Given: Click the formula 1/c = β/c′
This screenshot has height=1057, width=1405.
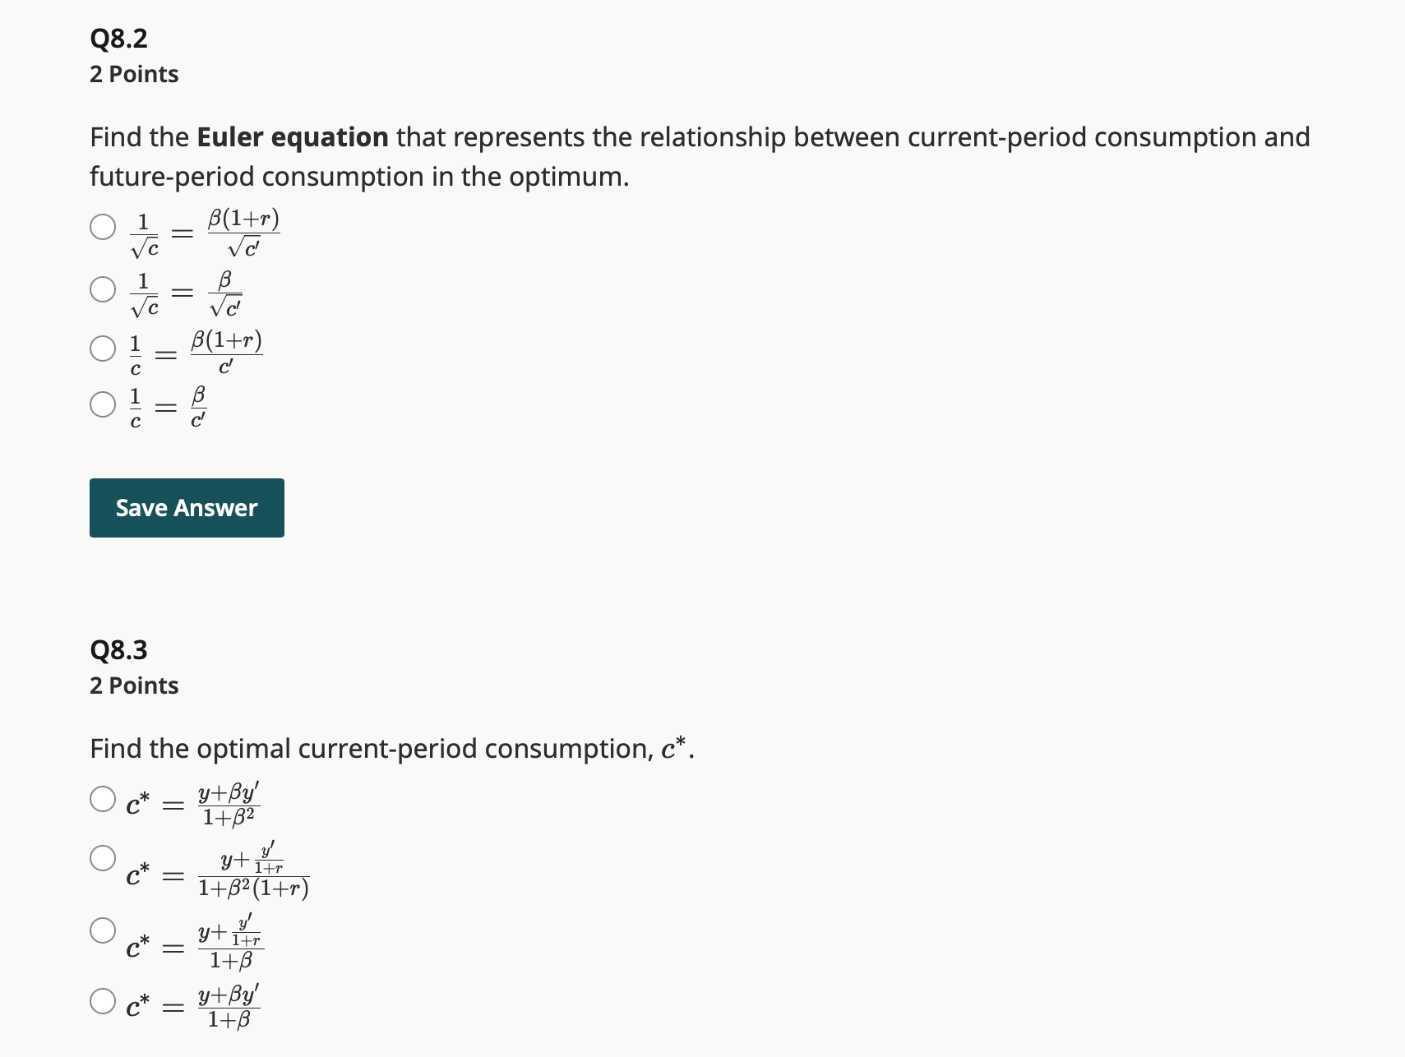Looking at the screenshot, I should click(168, 407).
